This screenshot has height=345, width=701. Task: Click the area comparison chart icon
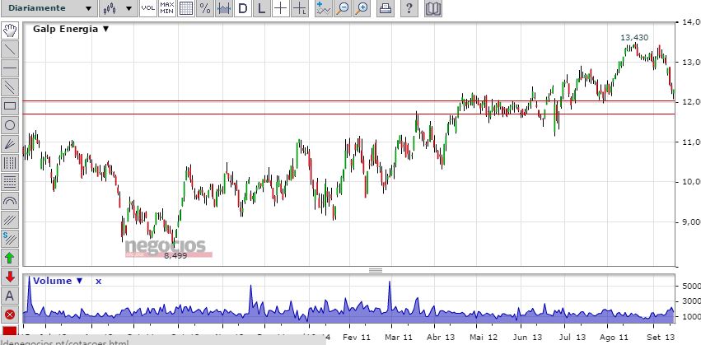coord(224,8)
